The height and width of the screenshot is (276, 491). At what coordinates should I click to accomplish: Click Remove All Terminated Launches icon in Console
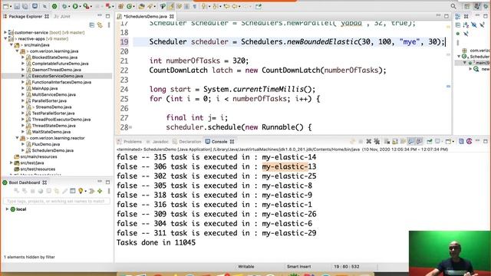[377, 141]
